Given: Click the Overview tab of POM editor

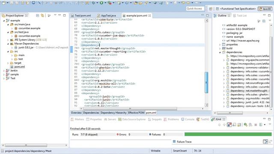Looking at the screenshot, I should (x=76, y=113).
